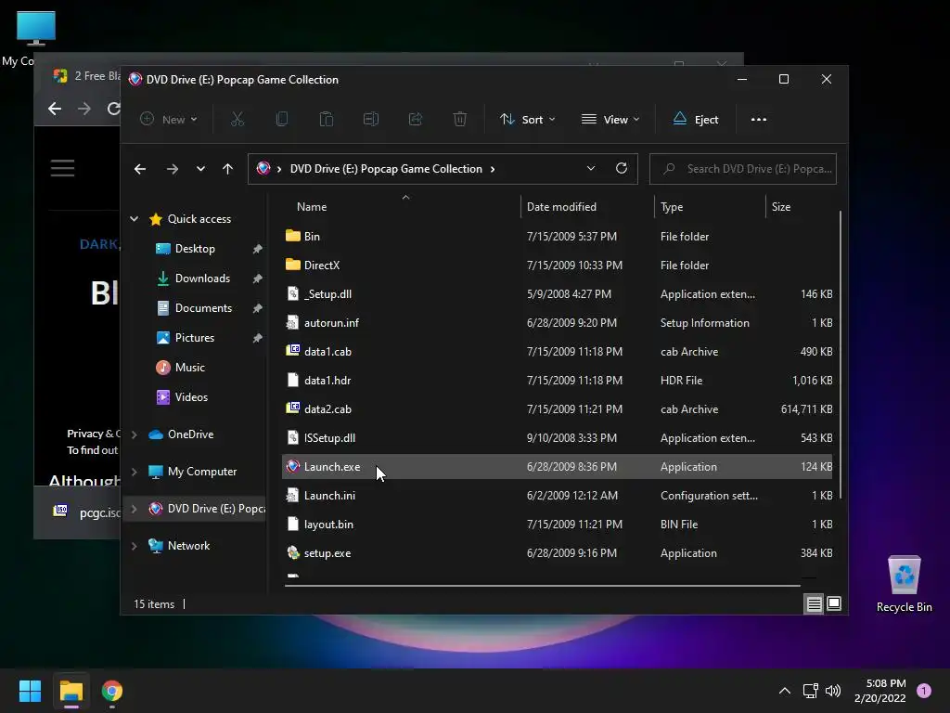
Task: Unpin Downloads using its pin icon
Action: (x=258, y=279)
